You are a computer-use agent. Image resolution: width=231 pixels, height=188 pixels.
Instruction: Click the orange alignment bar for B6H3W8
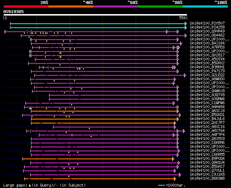click(x=100, y=179)
